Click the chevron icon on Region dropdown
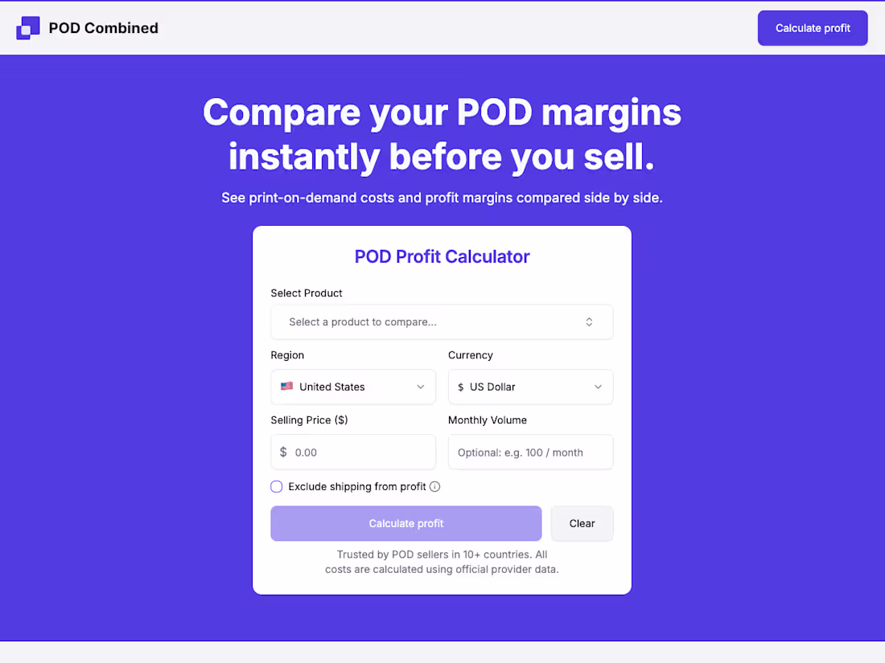Screen dimensions: 885x663 click(421, 387)
